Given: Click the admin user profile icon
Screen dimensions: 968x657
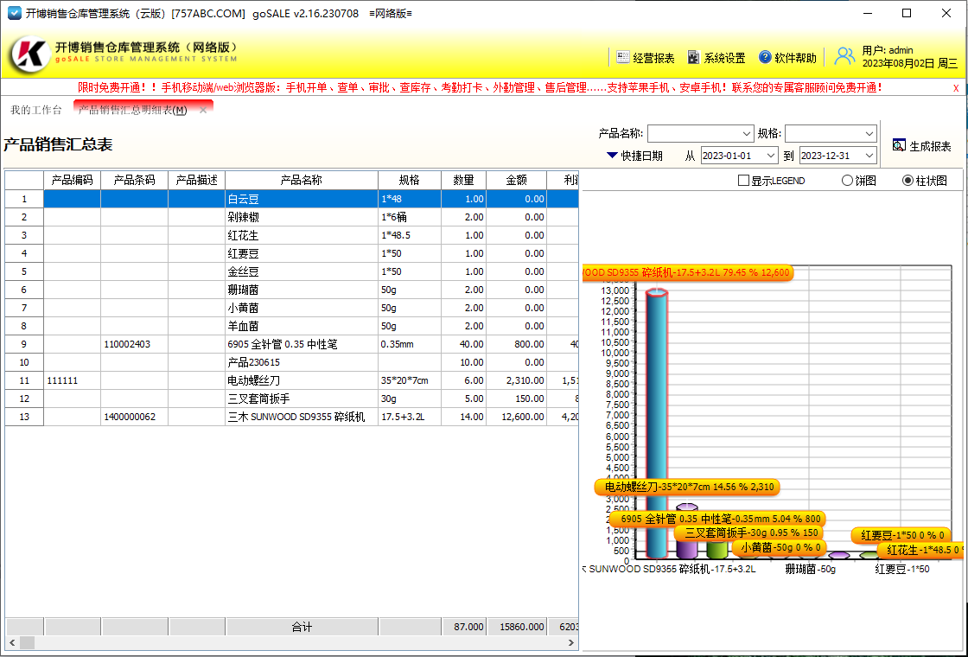Looking at the screenshot, I should pos(844,57).
